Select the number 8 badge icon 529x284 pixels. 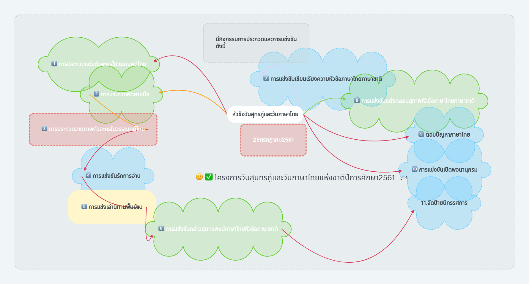pyautogui.click(x=357, y=100)
